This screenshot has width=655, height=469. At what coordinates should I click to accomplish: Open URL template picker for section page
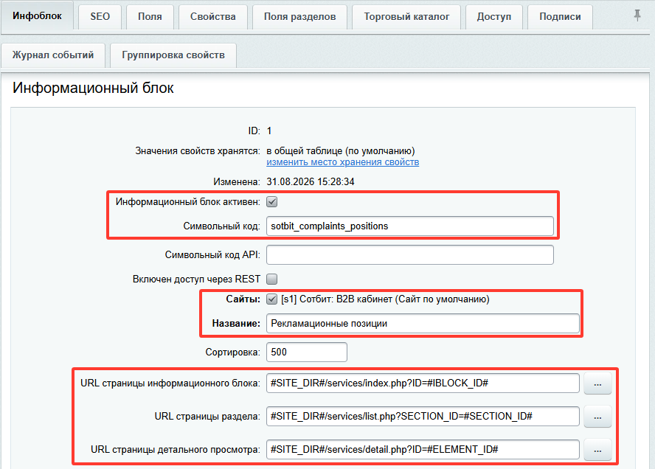click(x=597, y=417)
